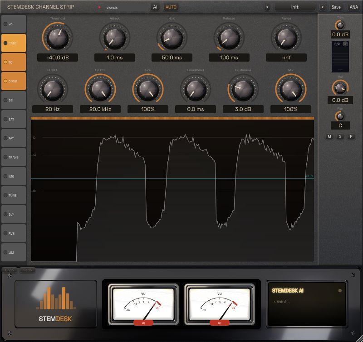This screenshot has height=342, width=363.
Task: Toggle the COMP module power circle
Action: coord(5,81)
